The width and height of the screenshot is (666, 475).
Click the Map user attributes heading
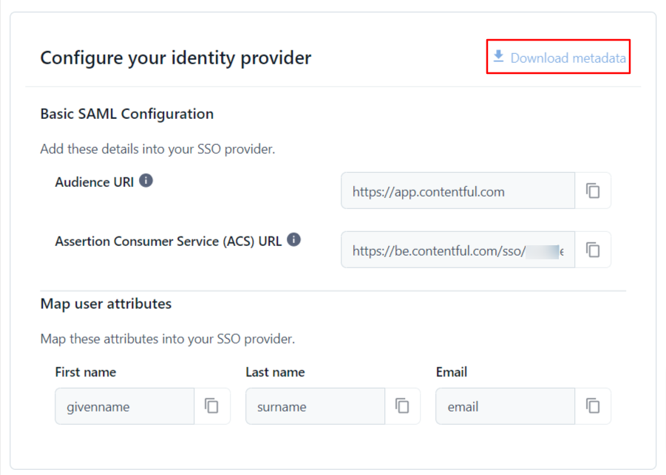click(x=106, y=304)
